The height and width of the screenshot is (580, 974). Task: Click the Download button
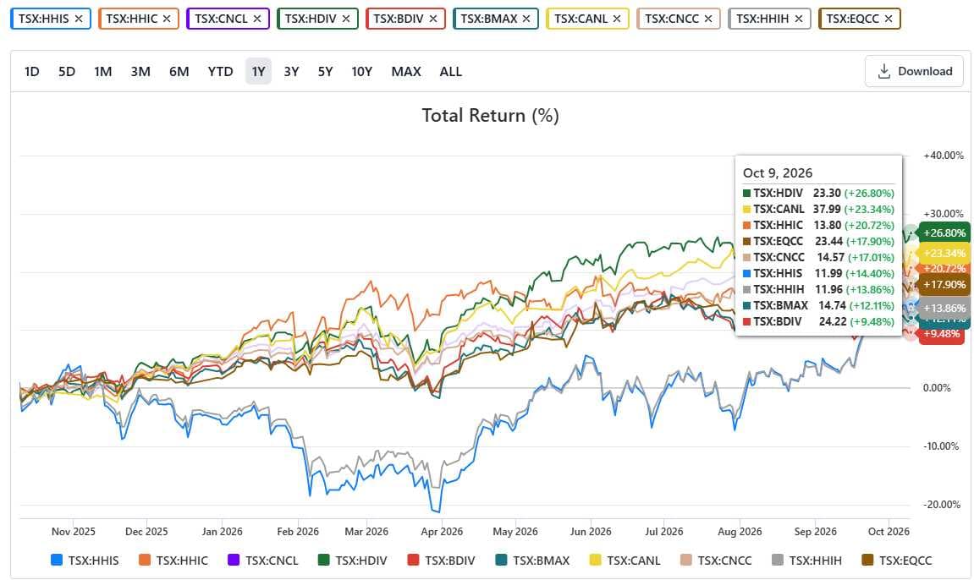(x=915, y=71)
